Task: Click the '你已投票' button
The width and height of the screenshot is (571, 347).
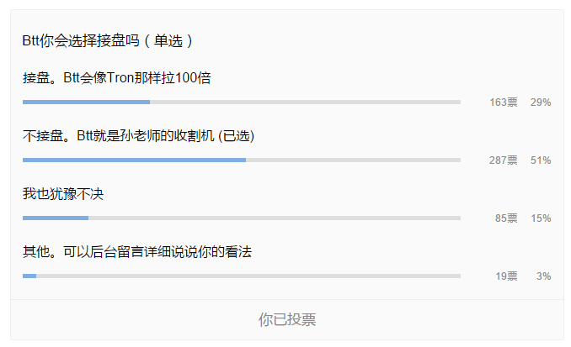Action: pos(287,320)
